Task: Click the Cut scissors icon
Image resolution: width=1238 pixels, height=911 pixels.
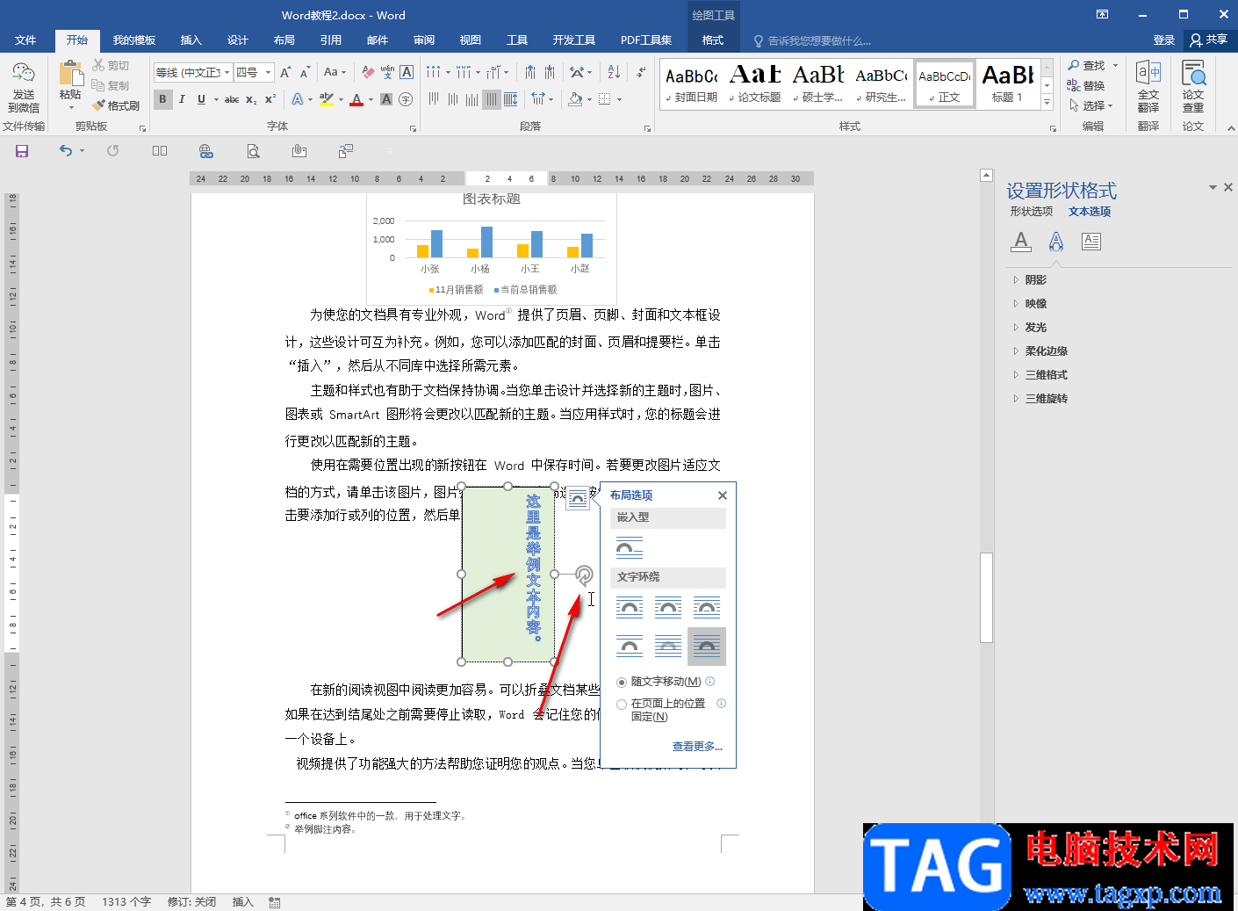Action: click(111, 66)
